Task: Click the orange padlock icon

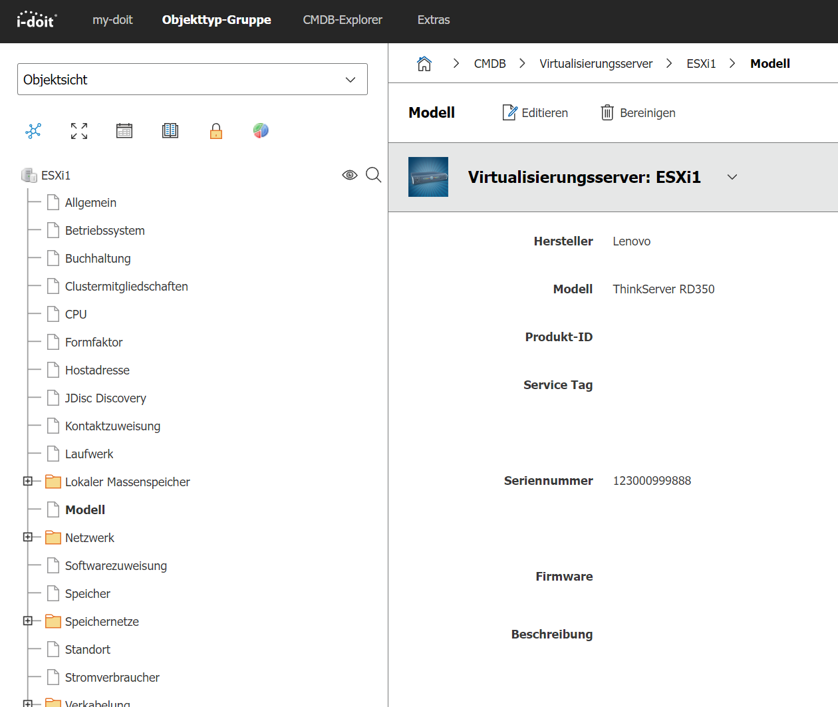Action: coord(216,131)
